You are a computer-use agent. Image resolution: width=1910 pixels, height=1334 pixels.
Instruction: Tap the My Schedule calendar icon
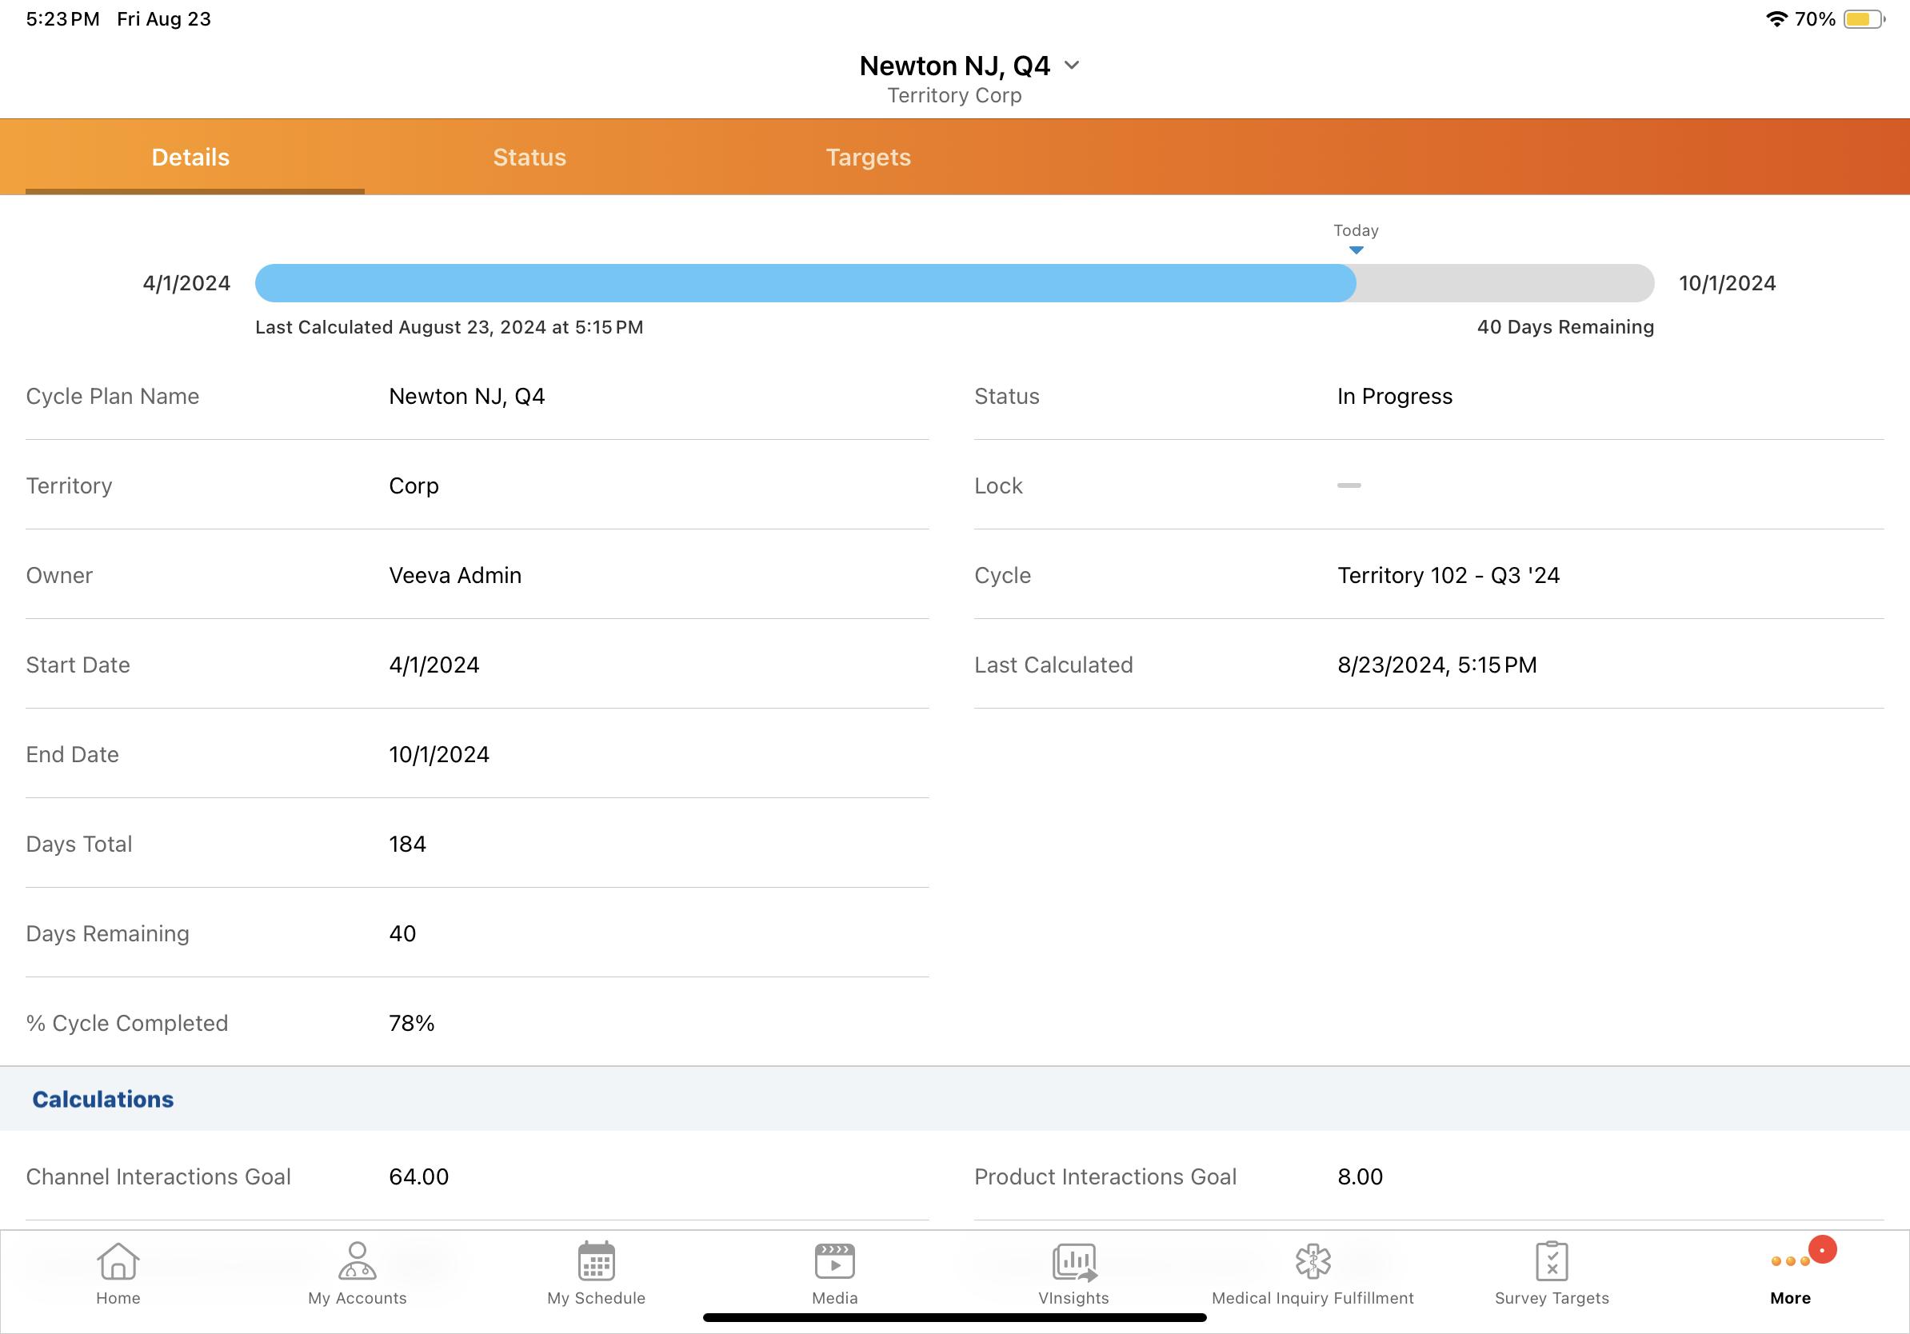pyautogui.click(x=596, y=1262)
